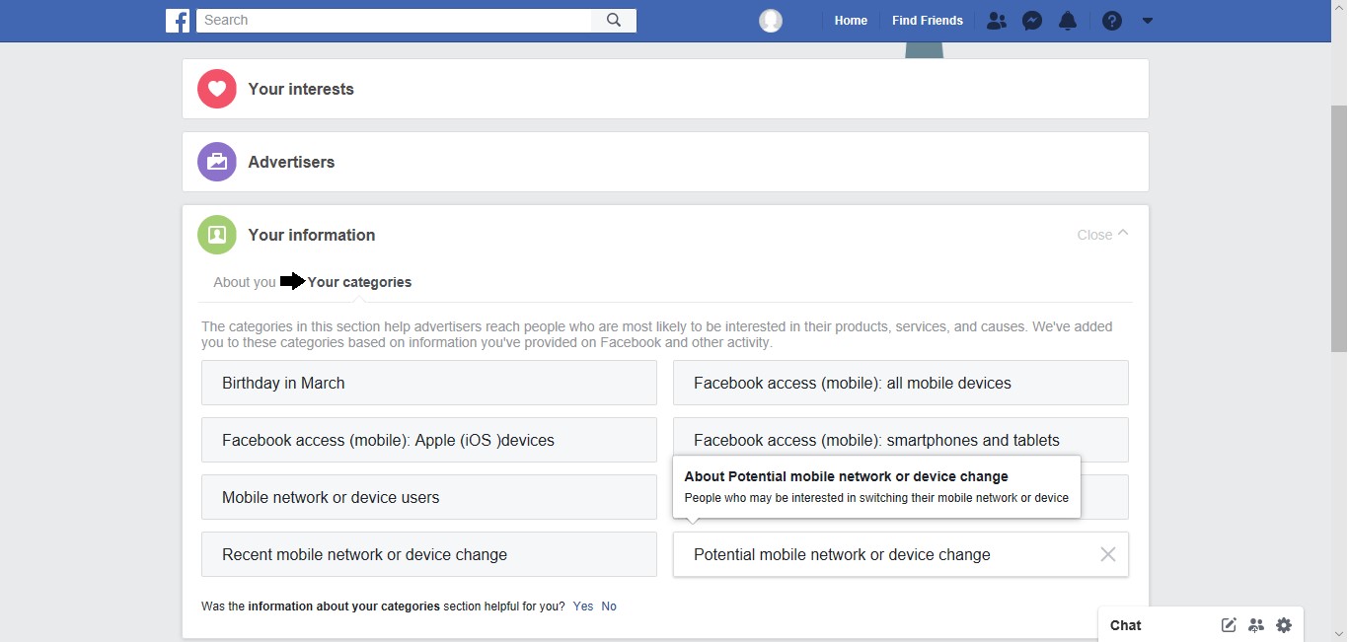Switch to About you tab
Image resolution: width=1349 pixels, height=642 pixels.
tap(245, 282)
